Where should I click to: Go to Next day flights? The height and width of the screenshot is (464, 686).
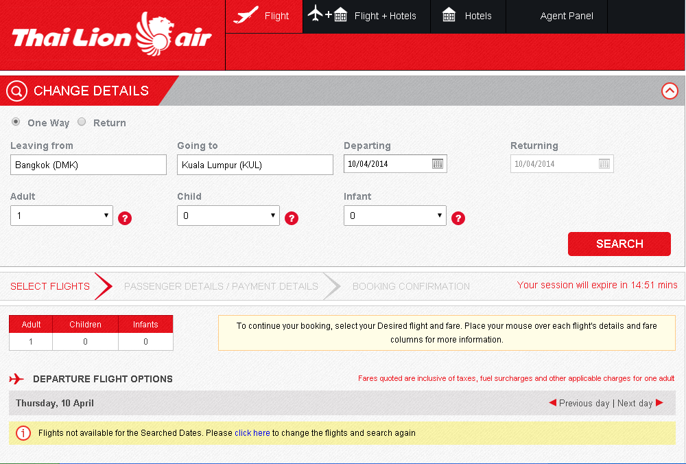(x=641, y=403)
